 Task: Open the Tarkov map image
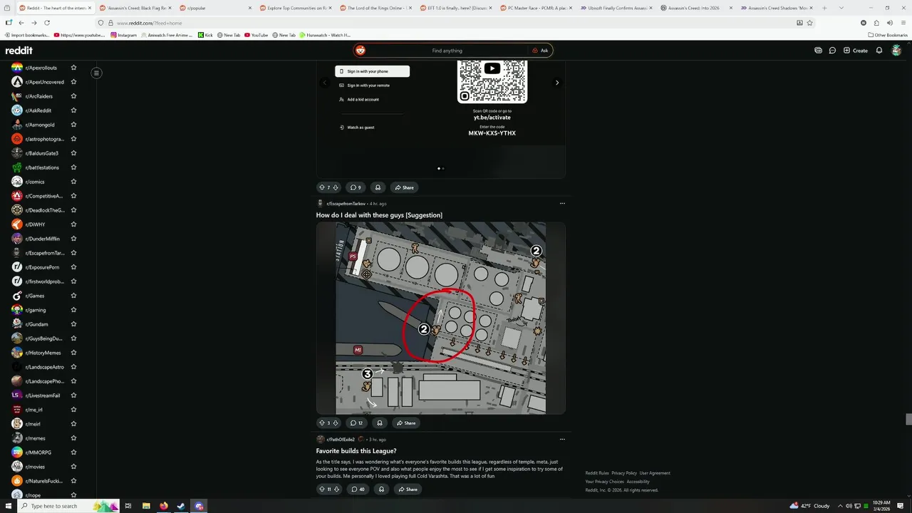click(x=441, y=318)
